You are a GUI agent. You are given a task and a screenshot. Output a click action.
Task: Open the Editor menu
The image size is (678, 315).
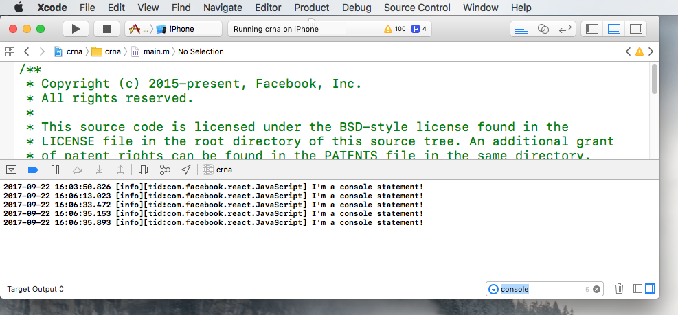[x=268, y=8]
